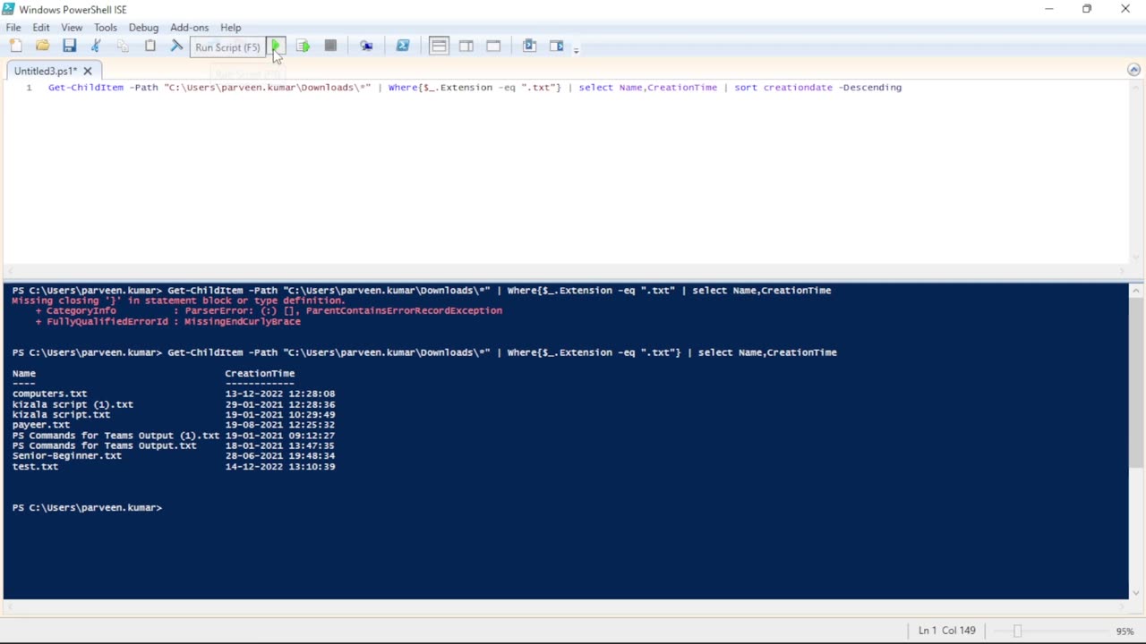Click -Descending in the script editor
The width and height of the screenshot is (1146, 644).
(870, 88)
